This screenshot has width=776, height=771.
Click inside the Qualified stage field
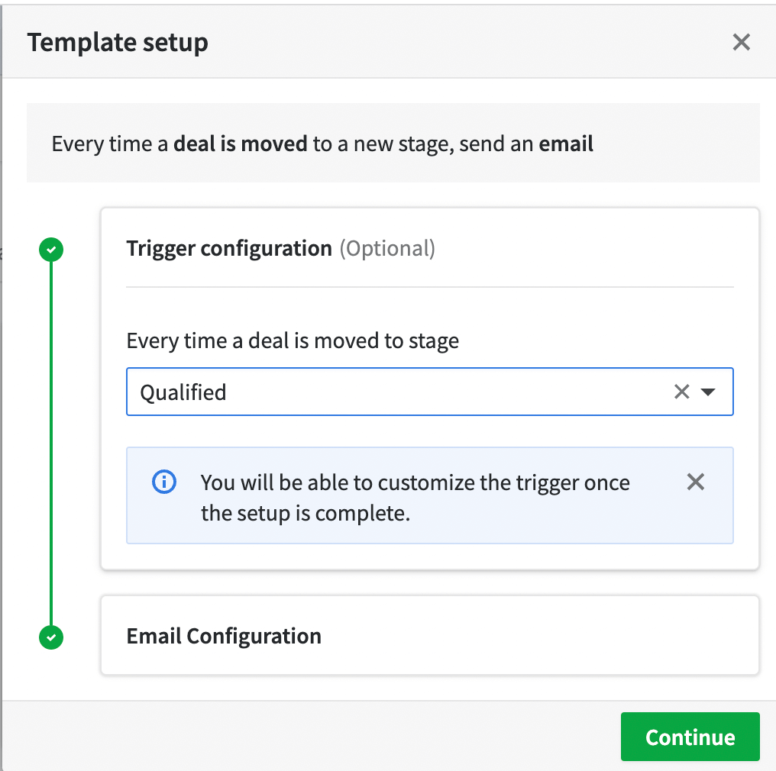tap(429, 392)
